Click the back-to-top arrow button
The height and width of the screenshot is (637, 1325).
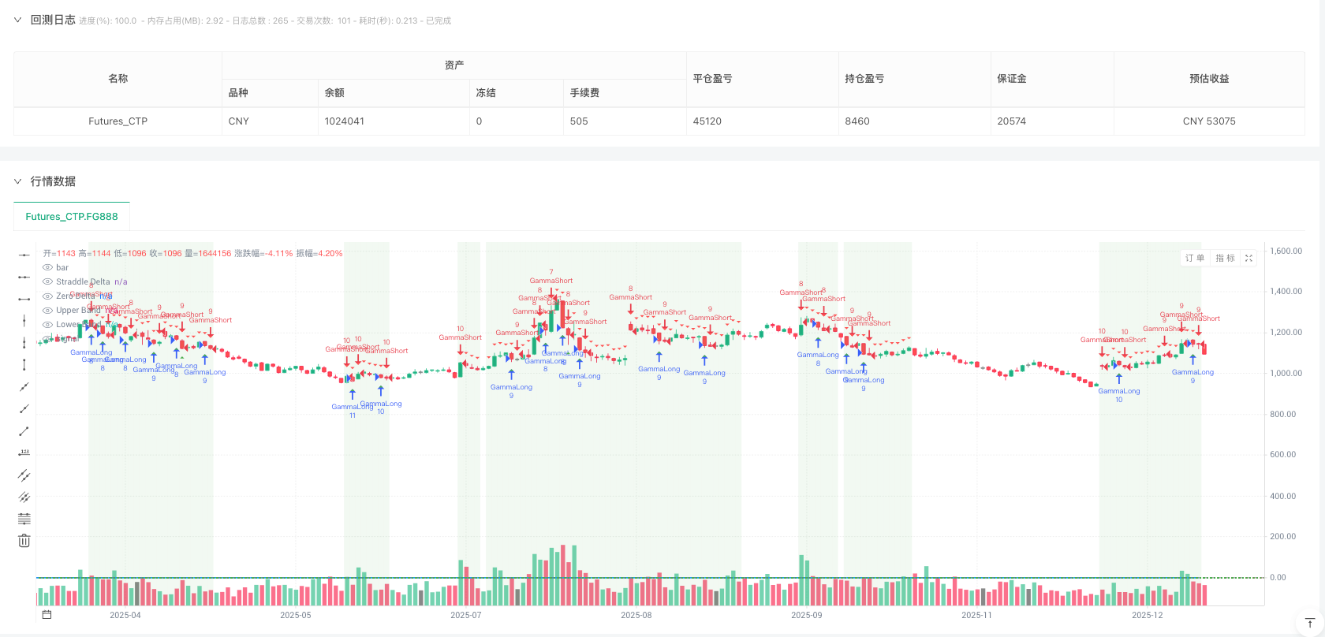[1309, 623]
